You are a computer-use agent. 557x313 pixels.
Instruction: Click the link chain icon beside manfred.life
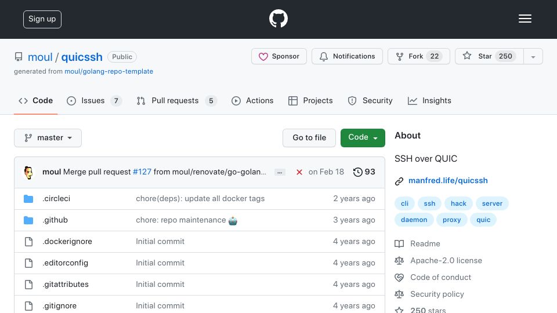click(399, 181)
